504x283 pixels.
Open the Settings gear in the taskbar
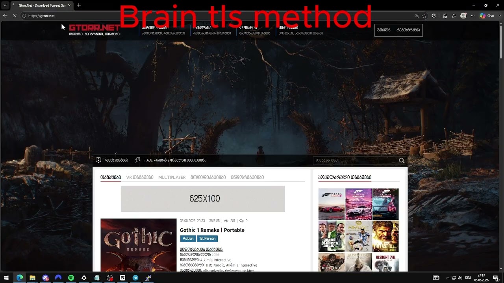click(x=84, y=277)
